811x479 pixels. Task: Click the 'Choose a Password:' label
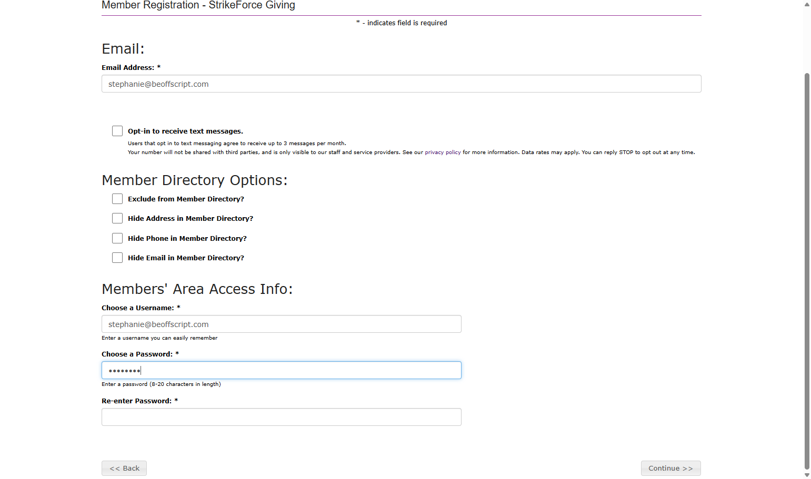(141, 354)
